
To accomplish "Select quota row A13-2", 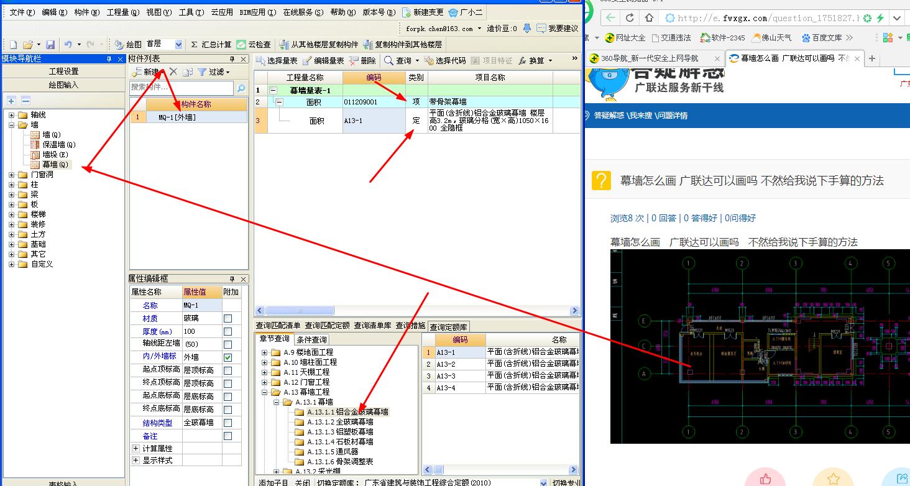I will (x=500, y=364).
